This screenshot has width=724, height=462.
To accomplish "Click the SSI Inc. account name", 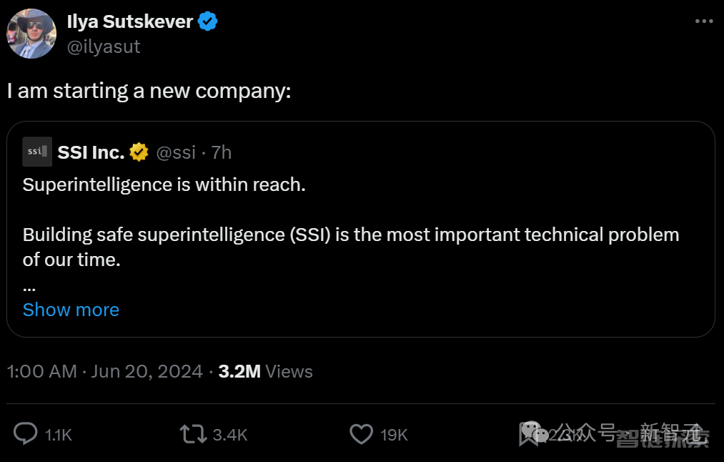I will coord(91,152).
